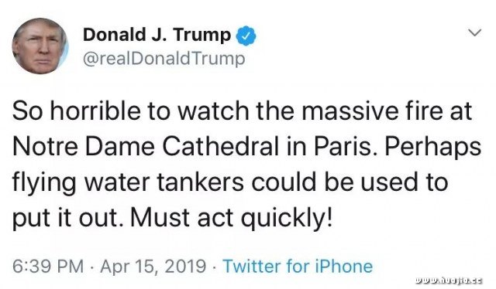Click the words could be used to

coord(350,182)
